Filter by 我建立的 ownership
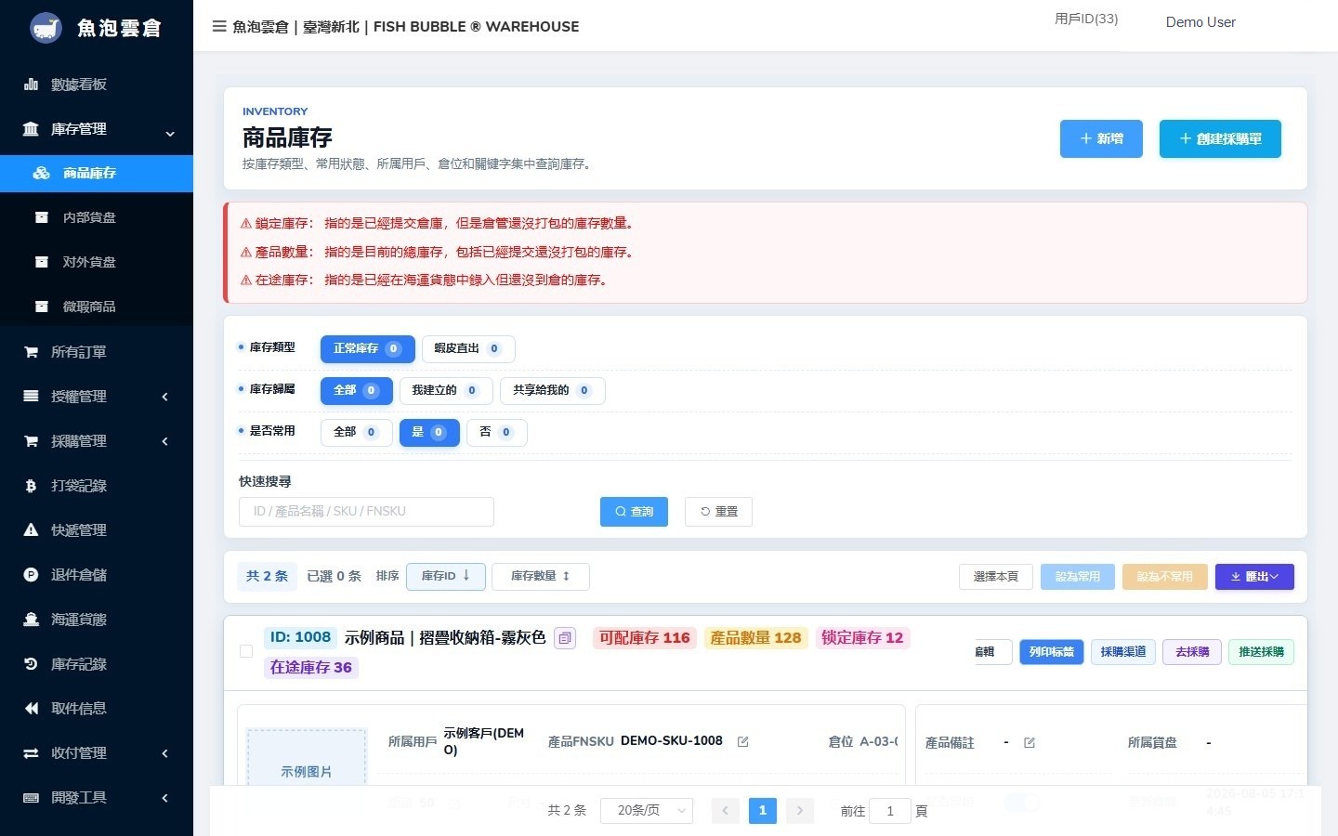 point(446,391)
